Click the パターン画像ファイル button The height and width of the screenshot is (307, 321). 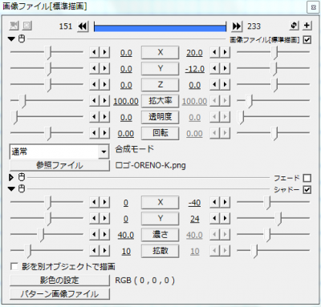click(59, 294)
